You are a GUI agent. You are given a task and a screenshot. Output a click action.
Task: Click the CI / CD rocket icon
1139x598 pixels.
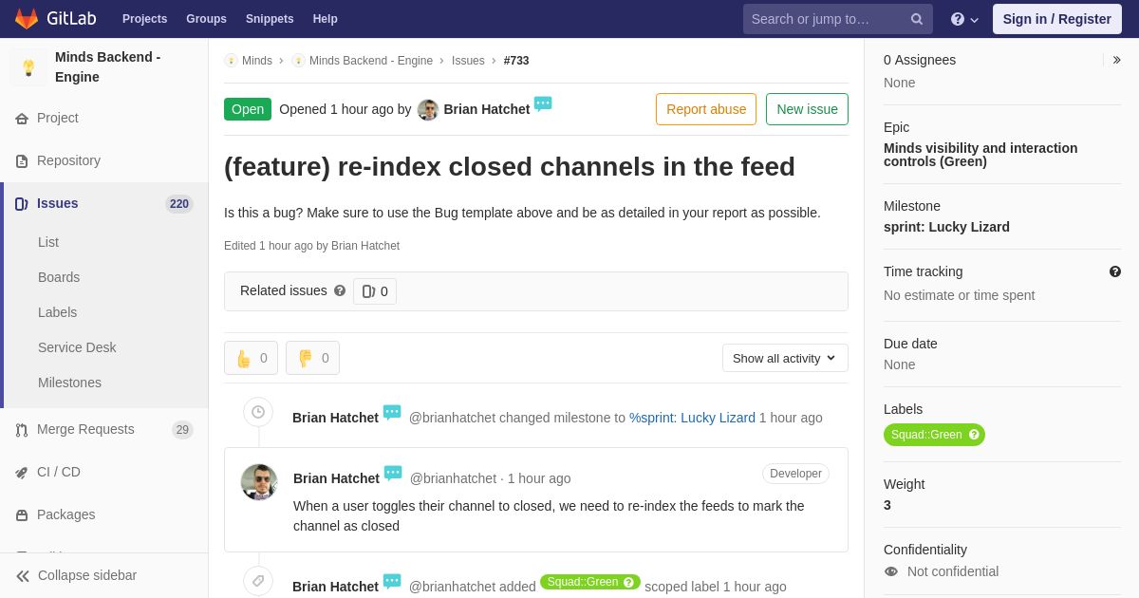22,473
